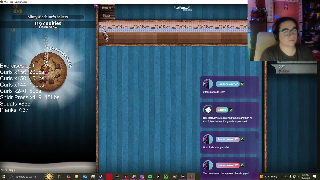Click the Meet Now camera tray icon

coord(286,177)
